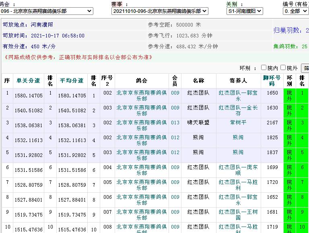This screenshot has height=233, width=309.
Task: Select the 红杰团队—庞东顺 link
Action: pos(238,170)
